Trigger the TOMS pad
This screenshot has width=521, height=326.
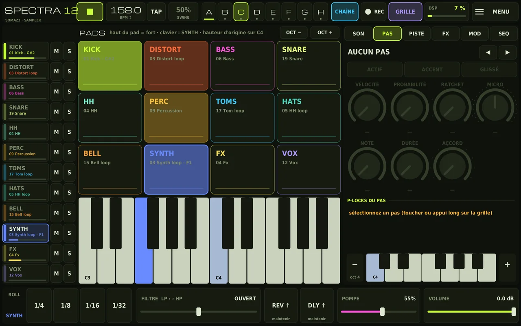243,118
